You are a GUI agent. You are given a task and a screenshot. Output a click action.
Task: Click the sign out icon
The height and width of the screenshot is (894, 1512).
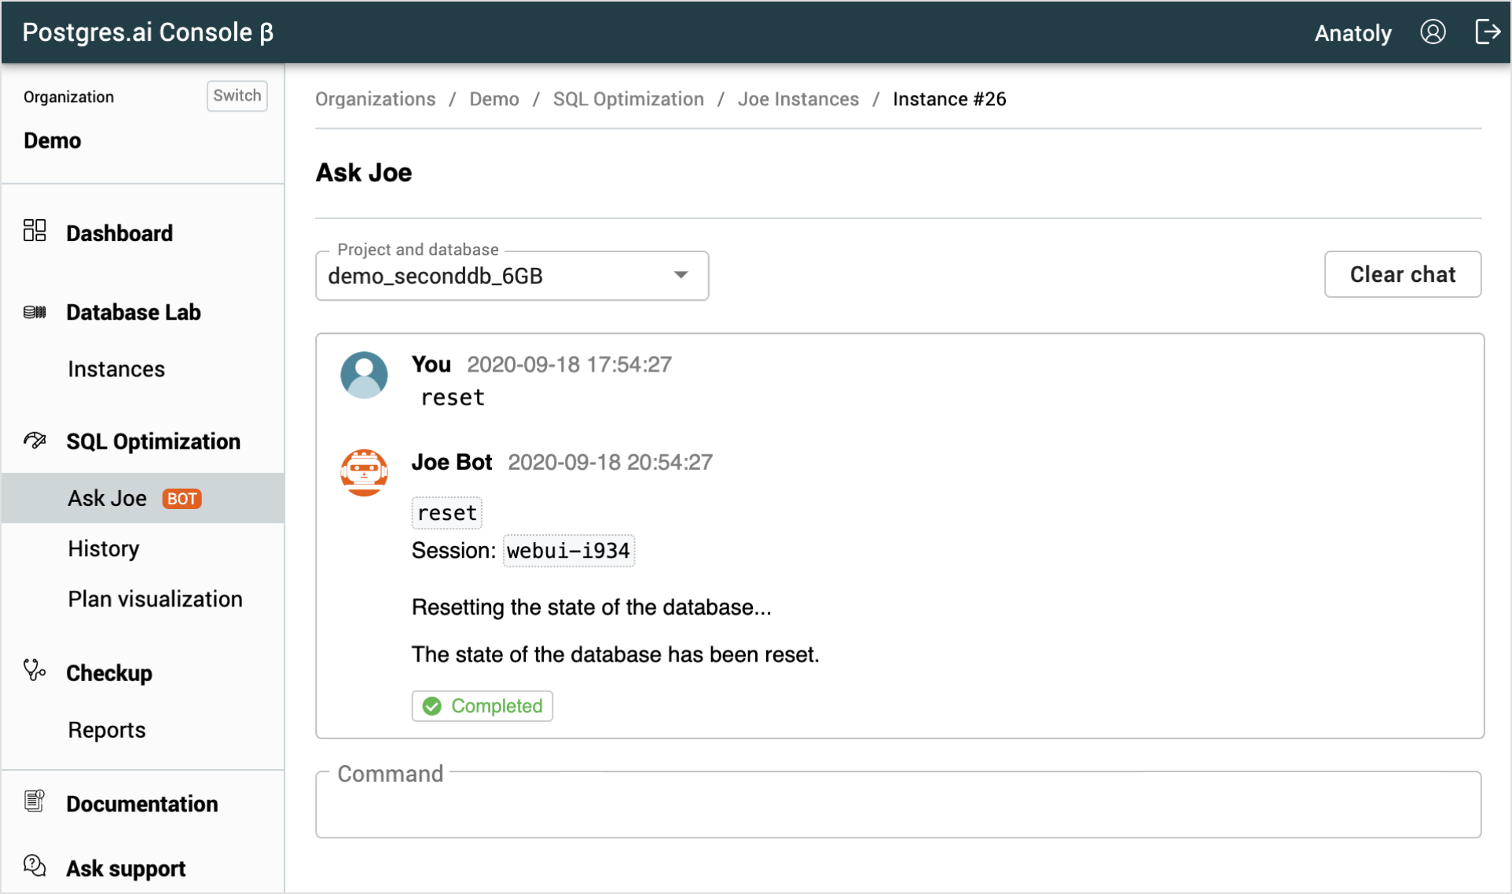1487,32
